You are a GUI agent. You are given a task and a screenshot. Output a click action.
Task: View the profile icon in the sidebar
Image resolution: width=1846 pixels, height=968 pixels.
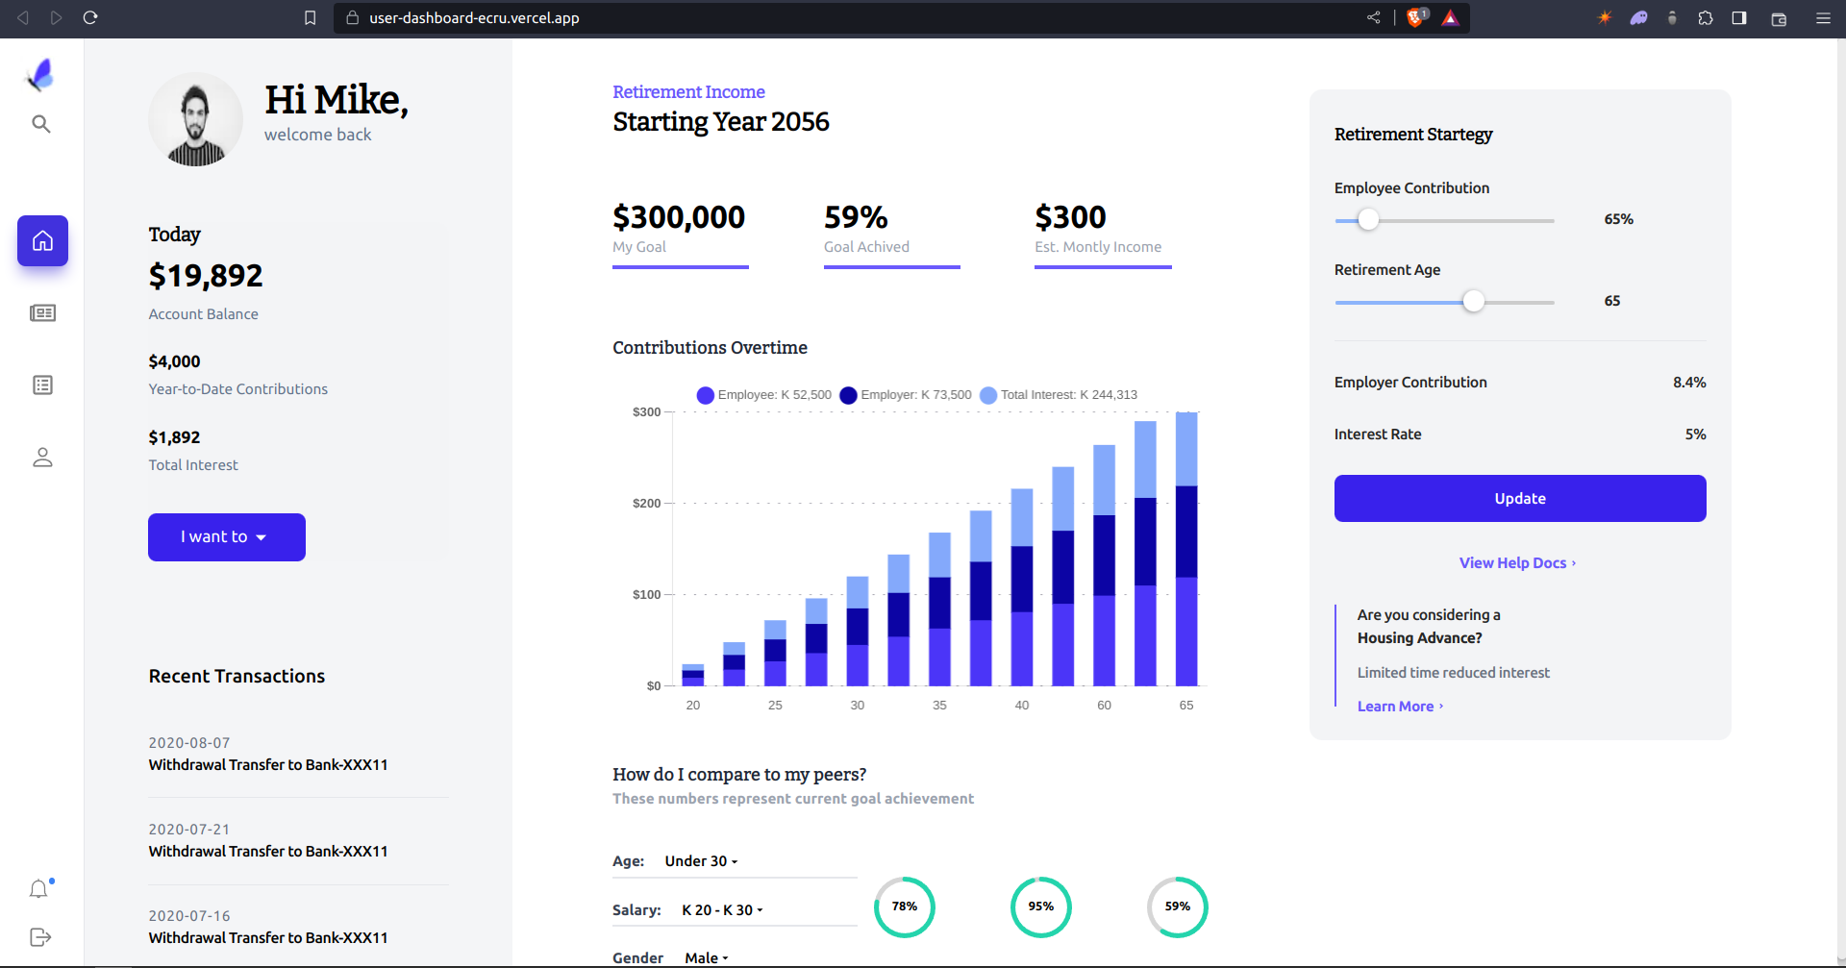pos(42,457)
